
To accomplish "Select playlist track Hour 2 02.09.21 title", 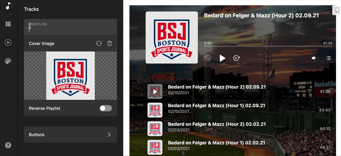I will pos(217,87).
